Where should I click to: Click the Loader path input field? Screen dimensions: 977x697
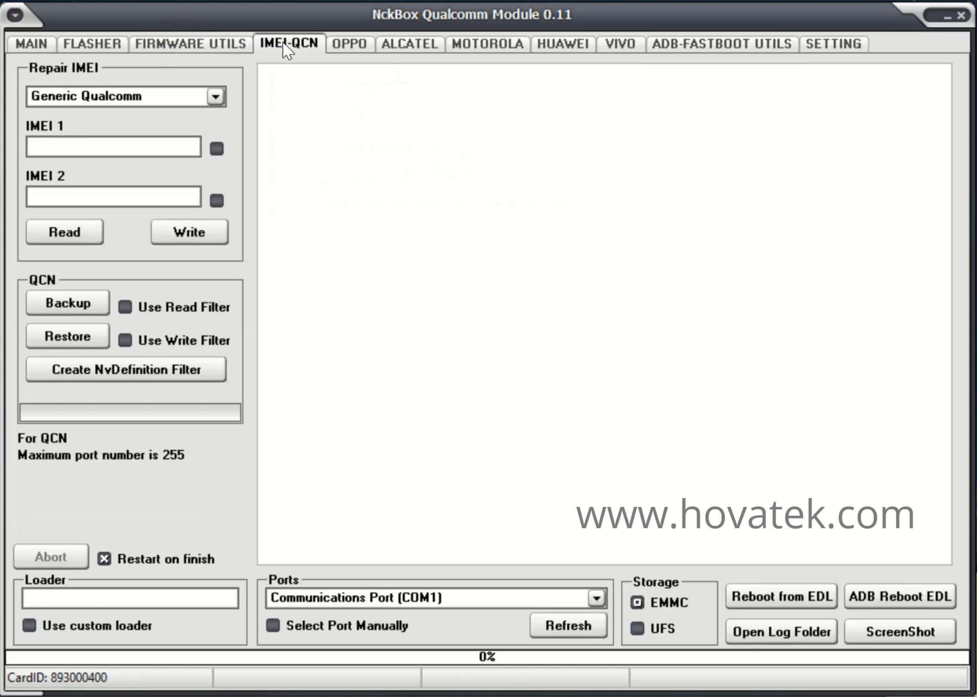(130, 598)
